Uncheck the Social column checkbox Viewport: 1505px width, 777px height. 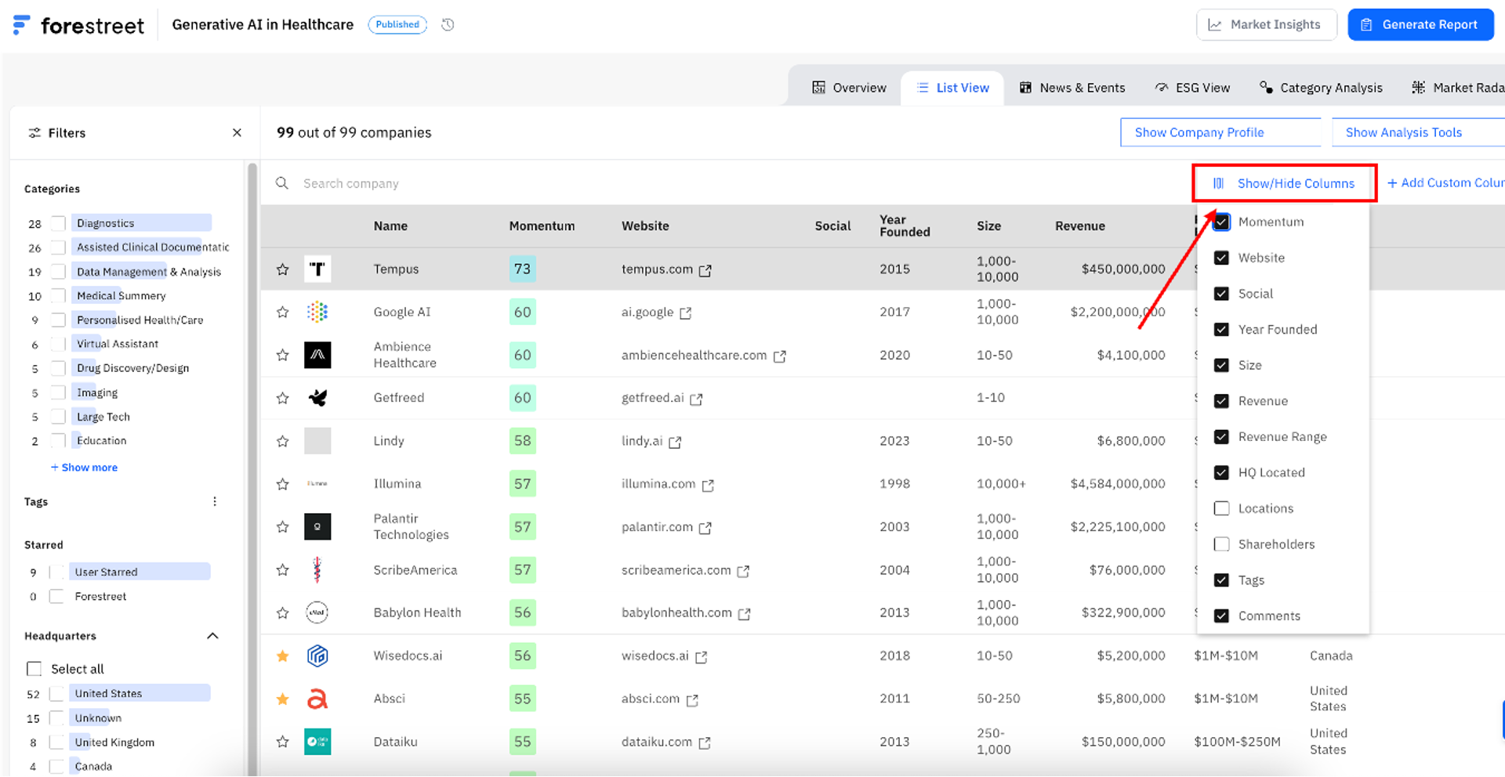pyautogui.click(x=1221, y=294)
